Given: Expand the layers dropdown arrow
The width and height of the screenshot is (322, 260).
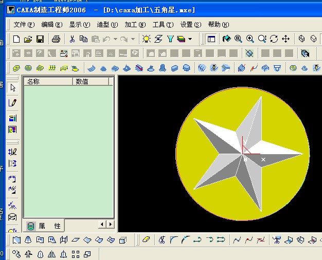Looking at the screenshot, I should 190,39.
